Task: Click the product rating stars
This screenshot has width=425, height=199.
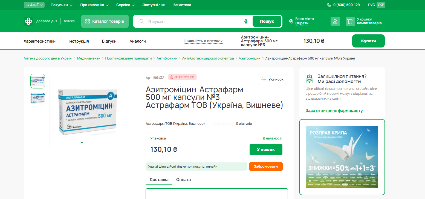Action: click(224, 124)
